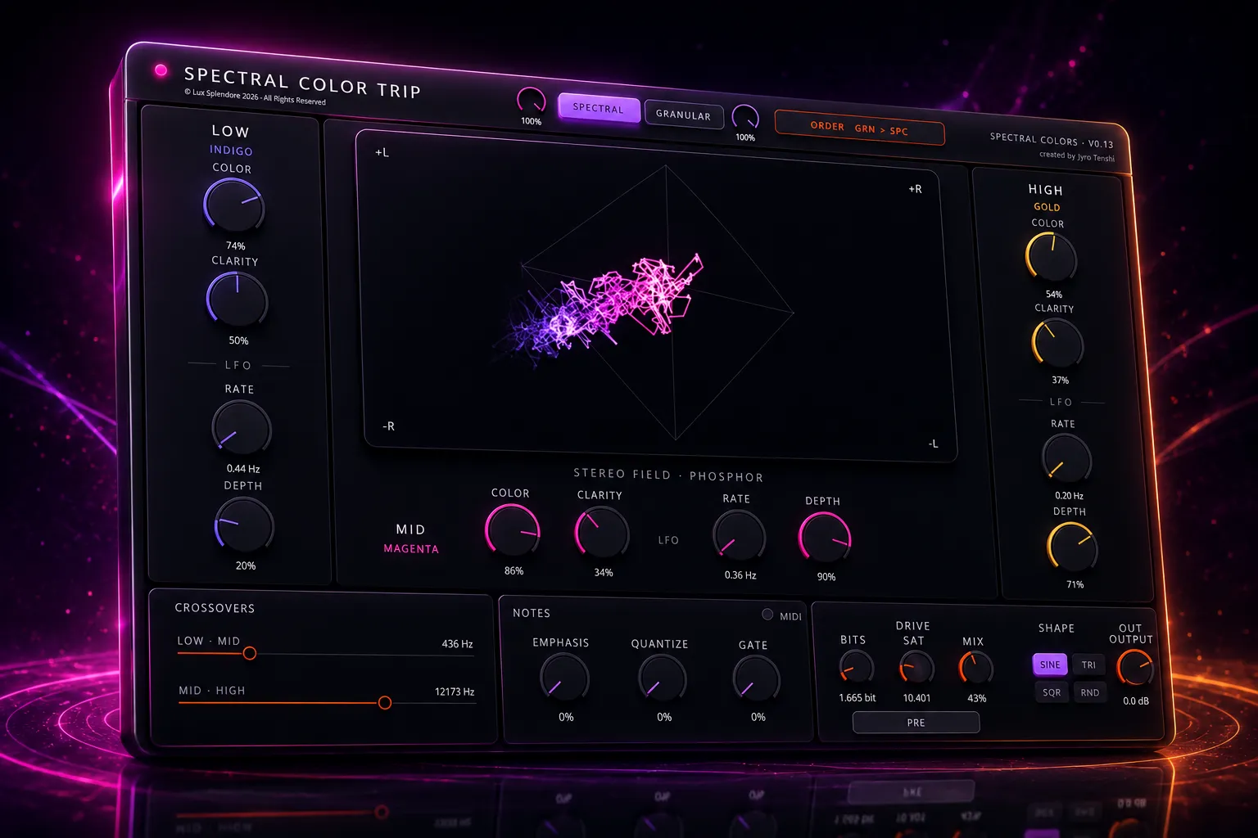This screenshot has width=1258, height=838.
Task: Click the 34% value under MID CLARITY
Action: pos(604,572)
